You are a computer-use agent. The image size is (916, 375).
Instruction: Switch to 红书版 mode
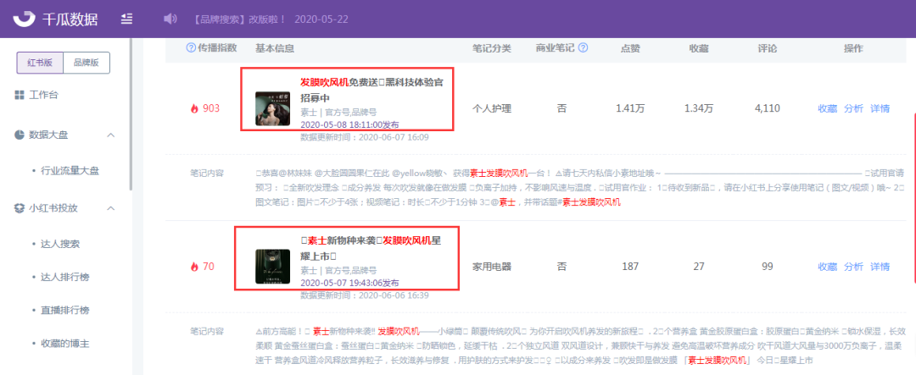click(40, 63)
